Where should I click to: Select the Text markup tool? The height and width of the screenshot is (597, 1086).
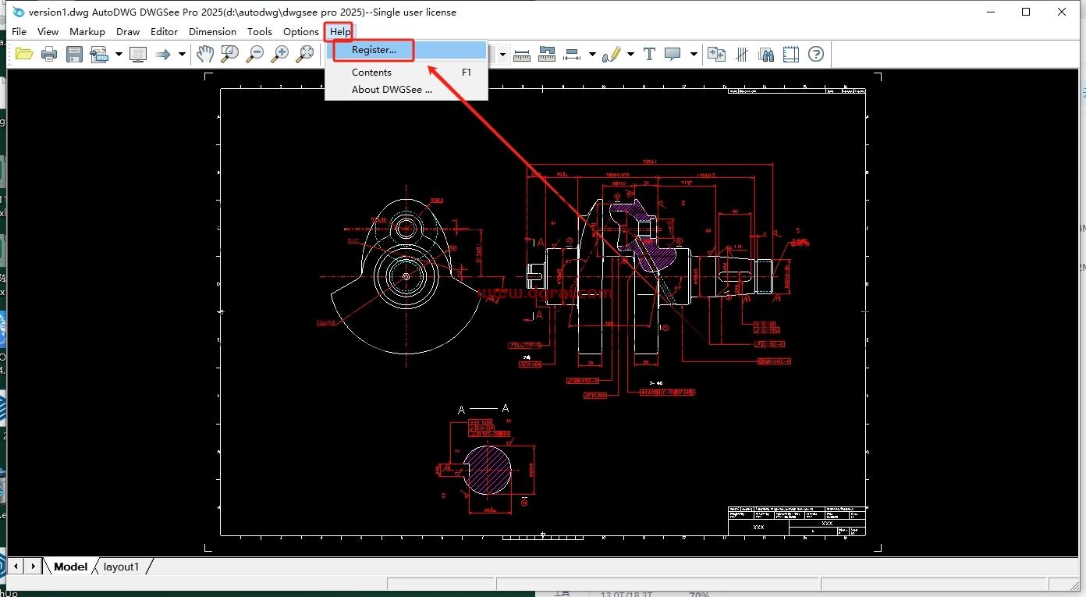[649, 54]
